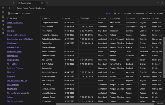Image resolution: width=165 pixels, height=105 pixels.
Task: Open files icon in left ribbon
Action: pos(3,8)
